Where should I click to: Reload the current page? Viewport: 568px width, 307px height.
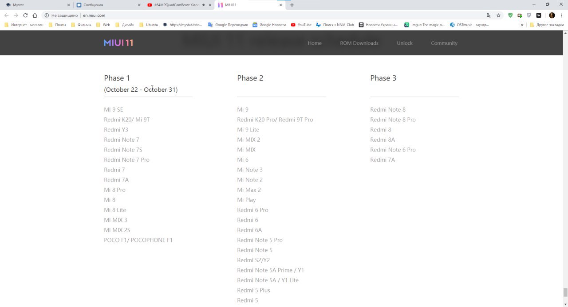(x=25, y=15)
